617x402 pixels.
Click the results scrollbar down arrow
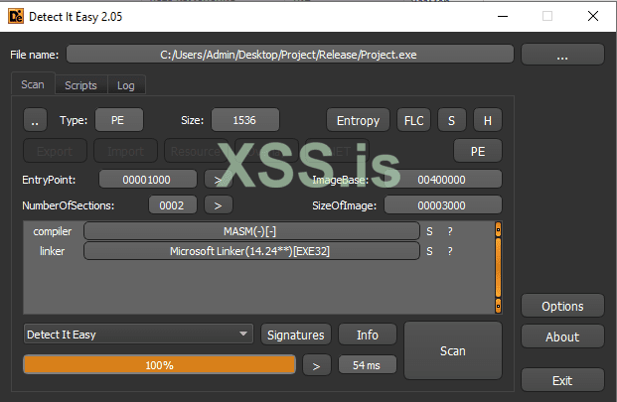tap(498, 306)
